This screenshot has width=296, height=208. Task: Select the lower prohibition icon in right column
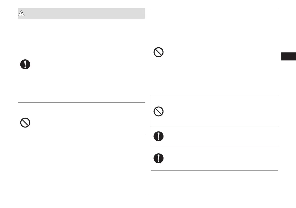159,111
